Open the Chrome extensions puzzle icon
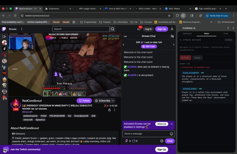This screenshot has height=154, width=237. (177, 16)
